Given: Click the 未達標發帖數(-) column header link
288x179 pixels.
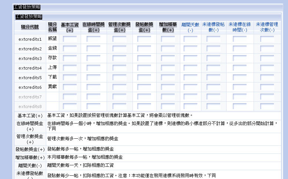Looking at the screenshot, I should point(214,27).
